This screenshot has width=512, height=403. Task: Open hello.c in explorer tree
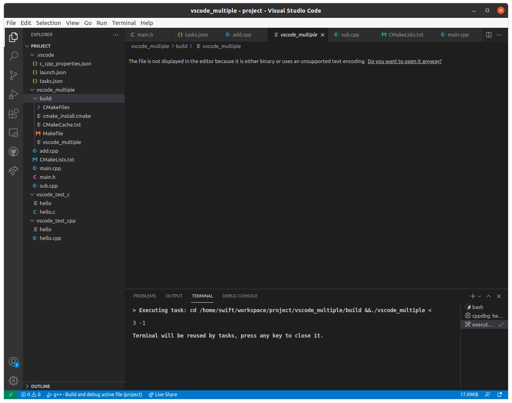(74, 212)
